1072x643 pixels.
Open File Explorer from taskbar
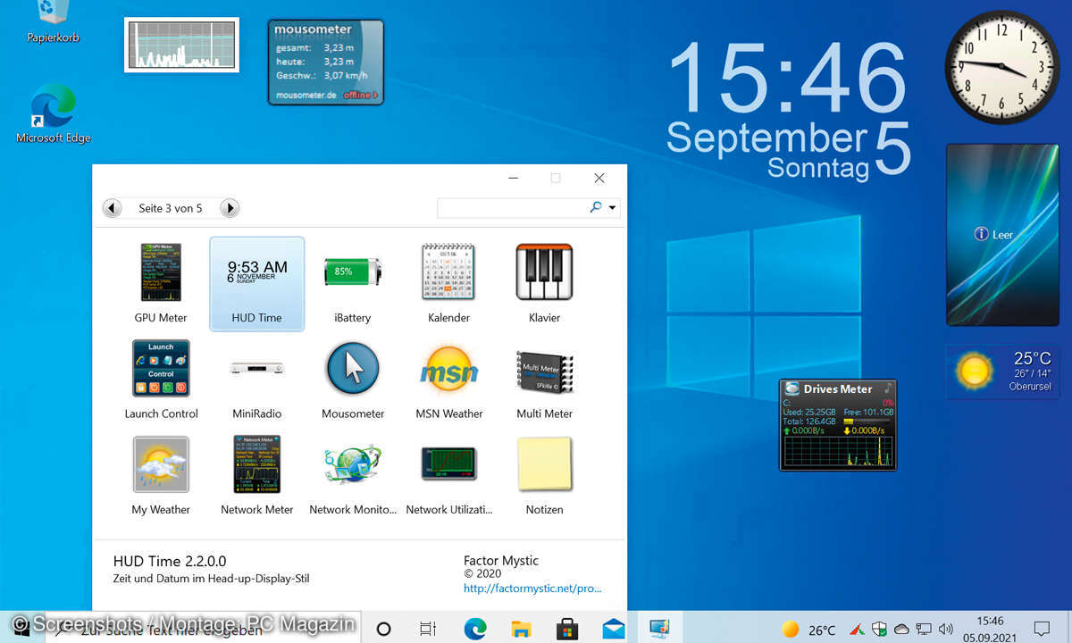522,629
